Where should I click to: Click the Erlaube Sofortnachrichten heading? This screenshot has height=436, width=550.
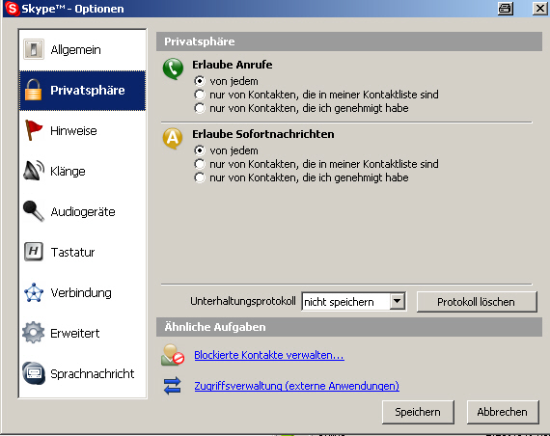(263, 134)
